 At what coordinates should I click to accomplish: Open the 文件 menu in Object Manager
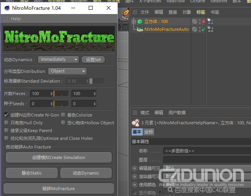145,12
